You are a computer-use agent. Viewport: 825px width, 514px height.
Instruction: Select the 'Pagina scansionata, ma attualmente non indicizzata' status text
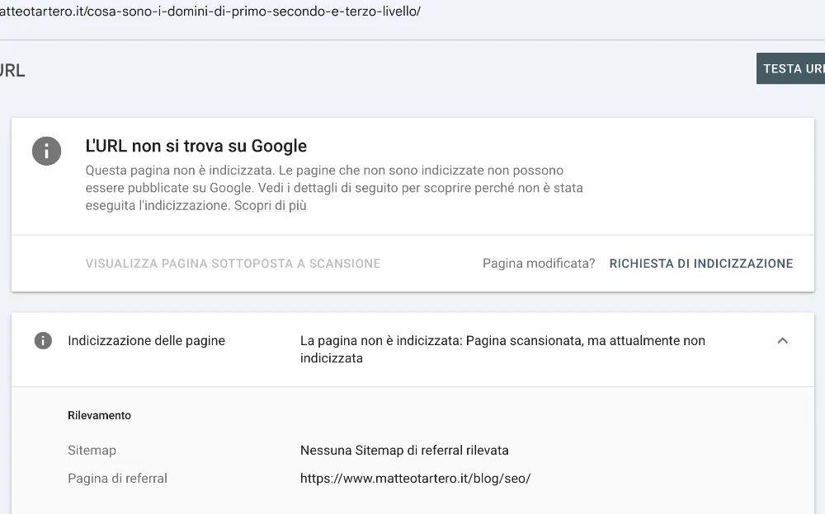tap(502, 349)
